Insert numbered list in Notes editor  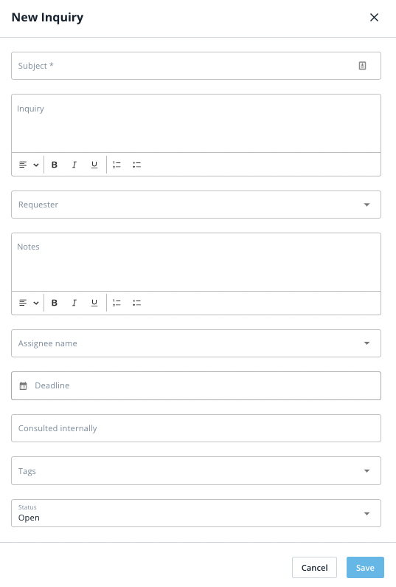pyautogui.click(x=117, y=303)
